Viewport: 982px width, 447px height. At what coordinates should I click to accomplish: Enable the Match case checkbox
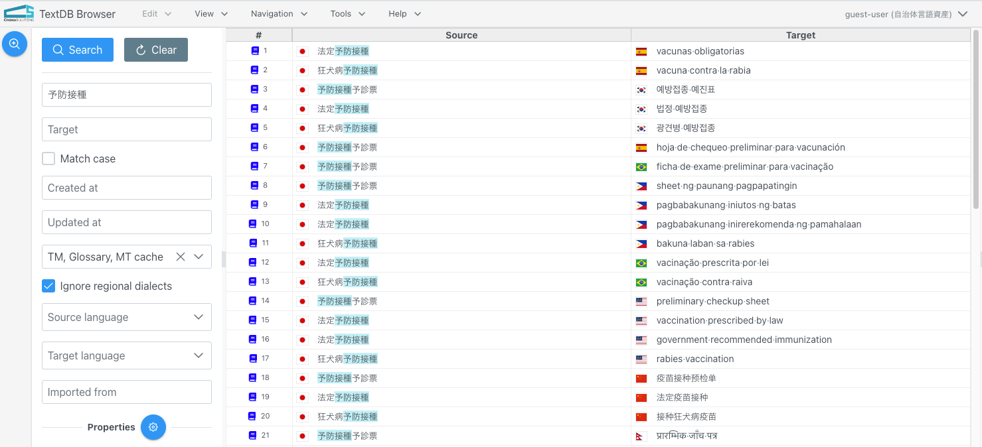coord(48,159)
